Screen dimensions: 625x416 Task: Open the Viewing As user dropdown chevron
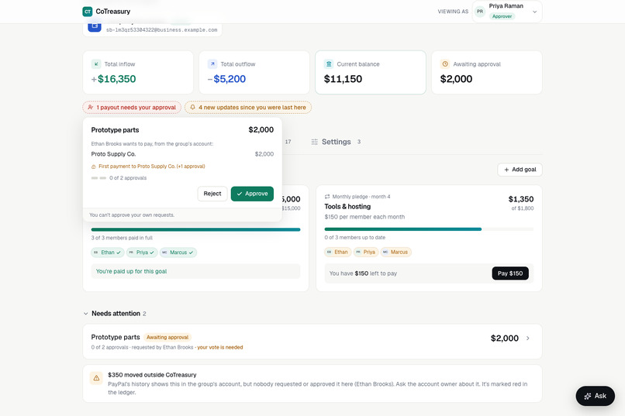point(534,12)
